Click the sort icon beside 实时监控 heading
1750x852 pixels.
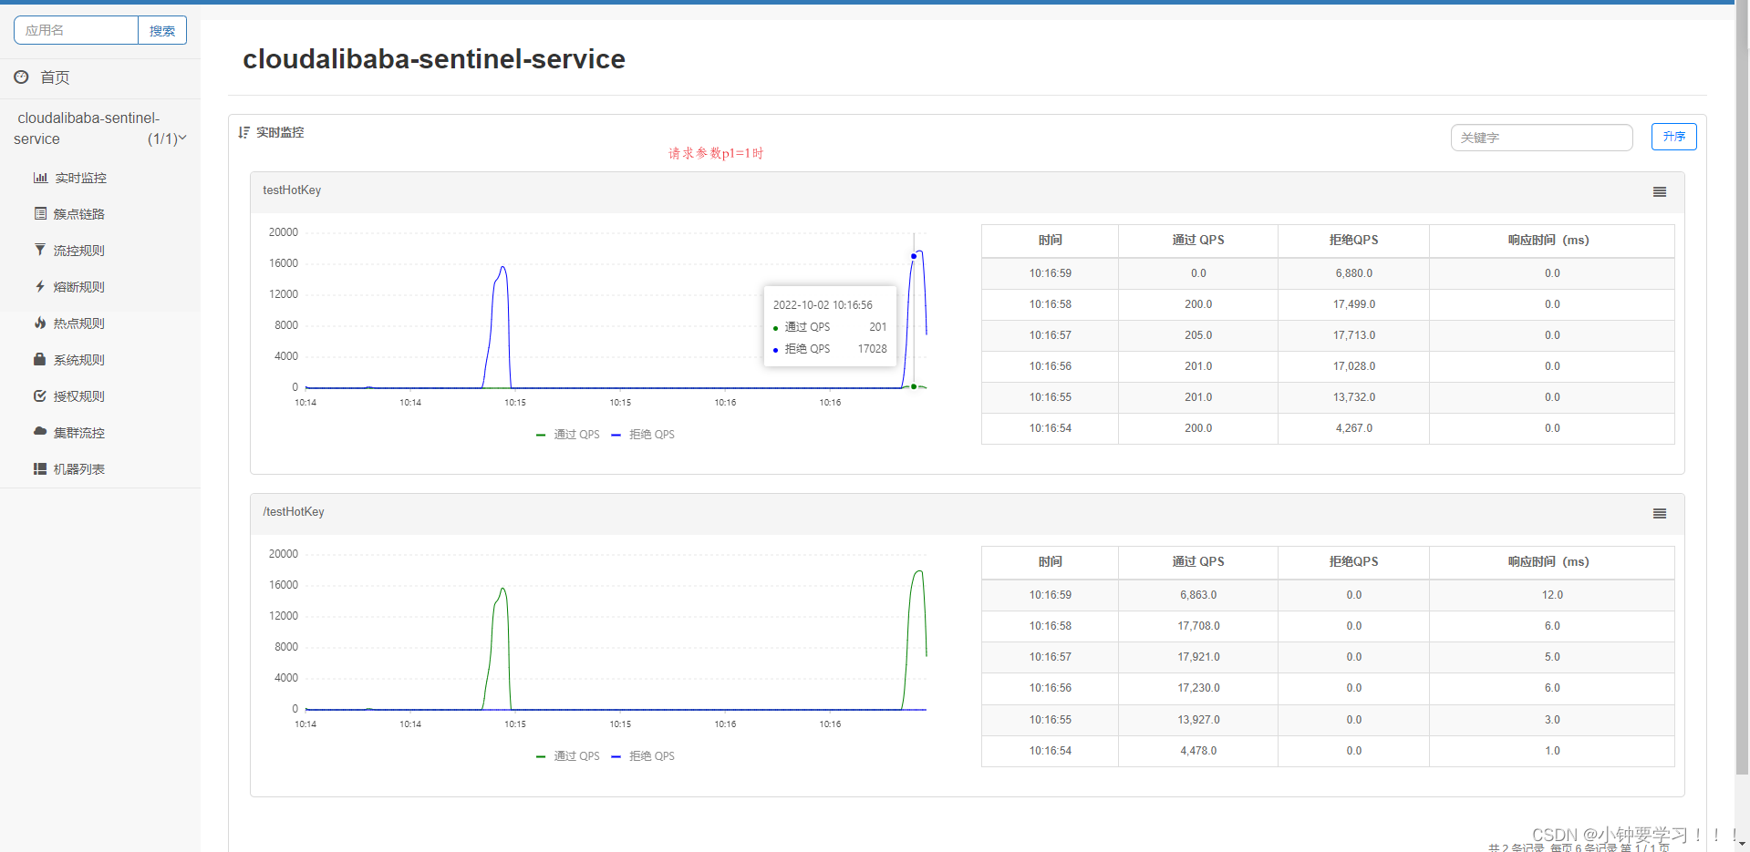tap(243, 132)
